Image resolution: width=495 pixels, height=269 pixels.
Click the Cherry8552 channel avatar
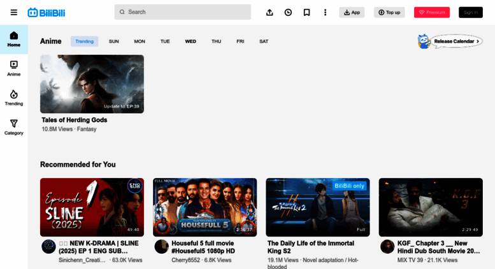pos(161,247)
